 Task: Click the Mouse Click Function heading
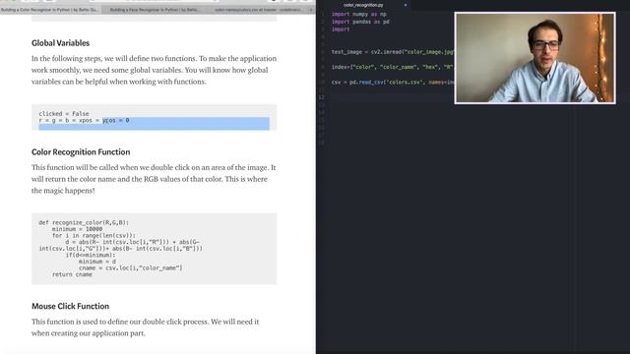point(70,306)
